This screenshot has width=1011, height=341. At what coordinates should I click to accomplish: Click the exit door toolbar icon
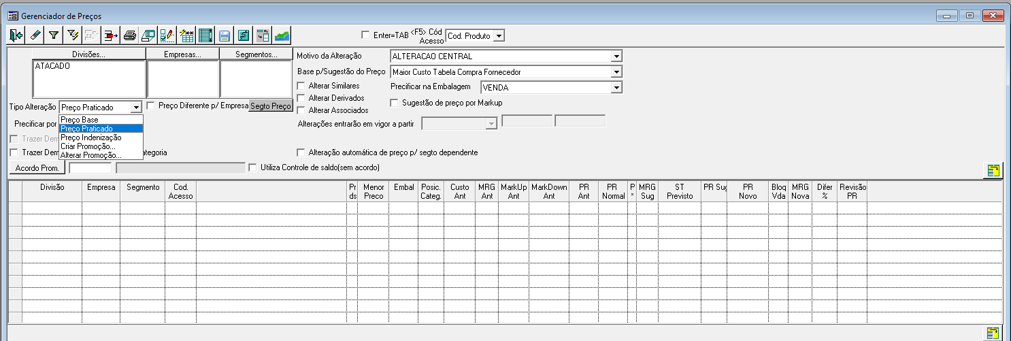click(x=16, y=35)
